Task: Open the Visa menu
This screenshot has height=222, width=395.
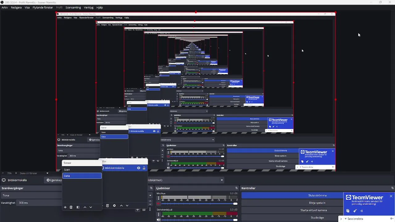Action: [27, 7]
